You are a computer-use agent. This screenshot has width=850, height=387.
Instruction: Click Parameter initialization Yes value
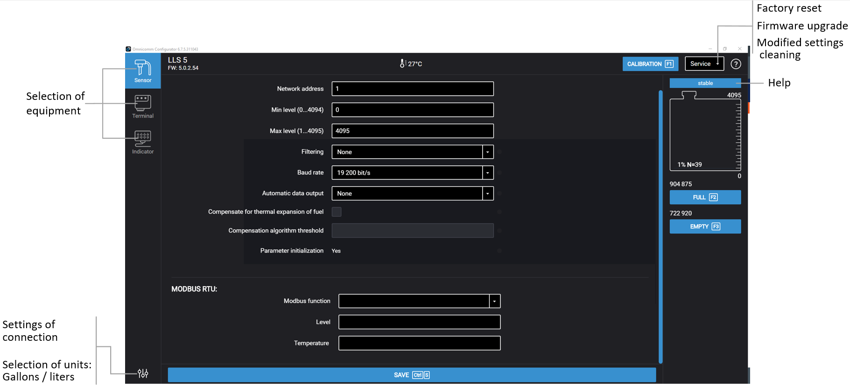(336, 251)
